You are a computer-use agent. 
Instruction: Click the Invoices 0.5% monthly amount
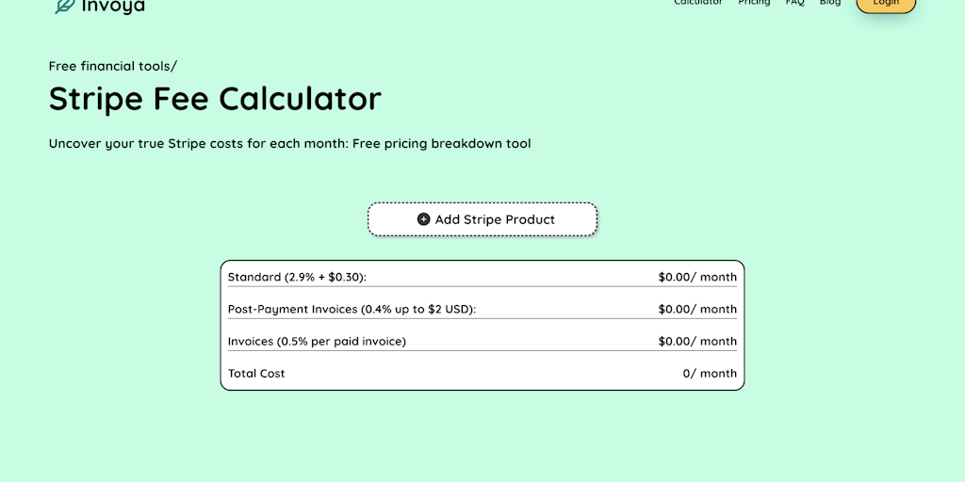pos(697,341)
